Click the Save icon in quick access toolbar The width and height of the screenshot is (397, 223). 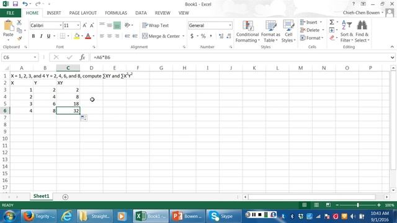coord(15,4)
